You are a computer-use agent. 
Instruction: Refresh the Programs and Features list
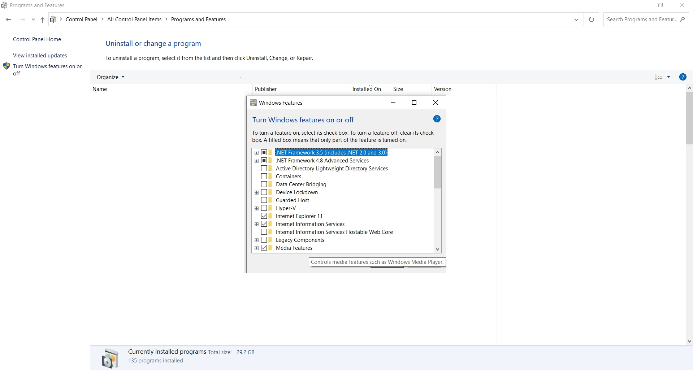coord(591,19)
